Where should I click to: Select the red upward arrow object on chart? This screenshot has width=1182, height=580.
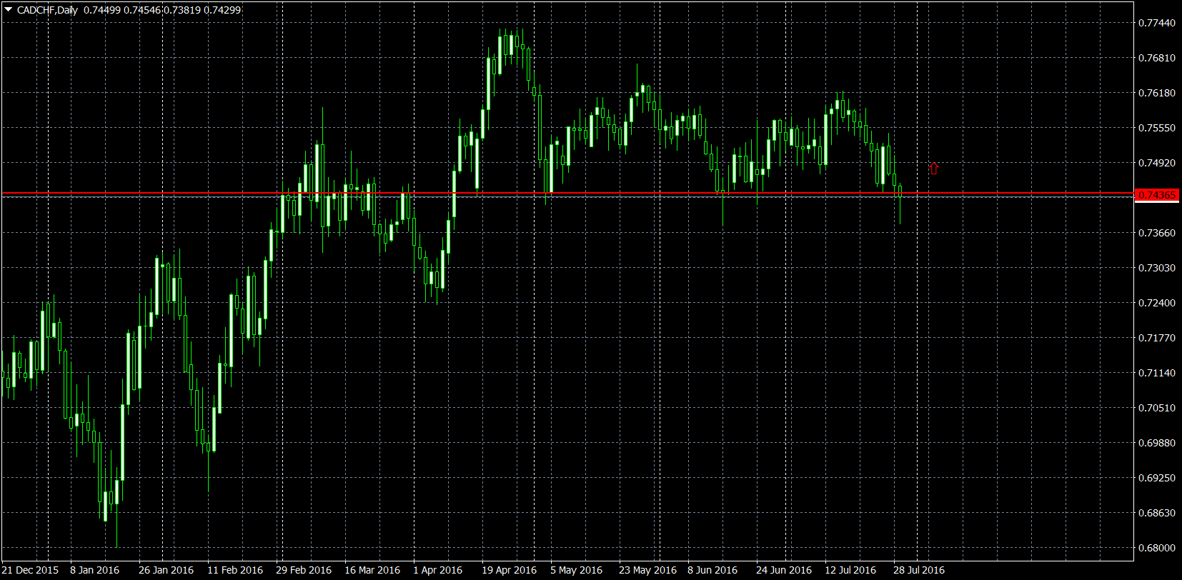click(933, 169)
